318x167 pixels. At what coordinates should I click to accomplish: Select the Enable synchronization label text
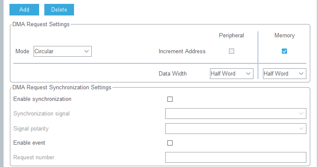click(43, 99)
